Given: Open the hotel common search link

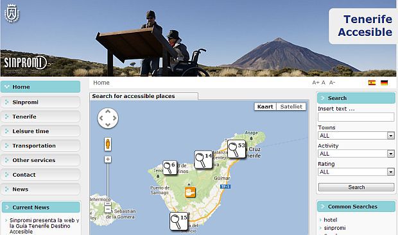Looking at the screenshot, I should click(x=331, y=220).
